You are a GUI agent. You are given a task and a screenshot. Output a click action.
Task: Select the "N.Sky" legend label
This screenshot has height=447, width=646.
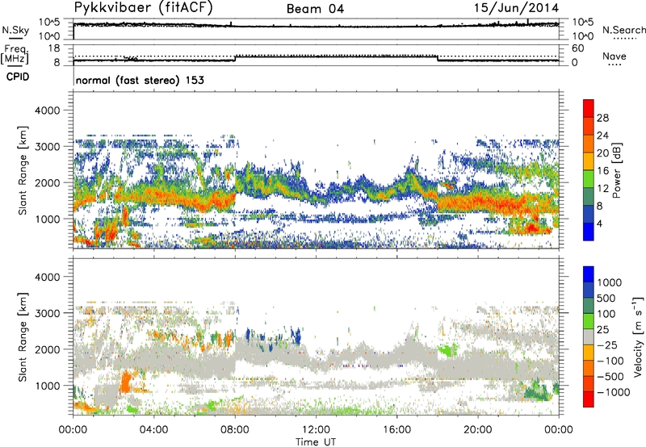click(x=15, y=30)
